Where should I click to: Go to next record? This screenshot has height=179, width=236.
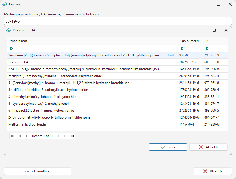(59, 136)
